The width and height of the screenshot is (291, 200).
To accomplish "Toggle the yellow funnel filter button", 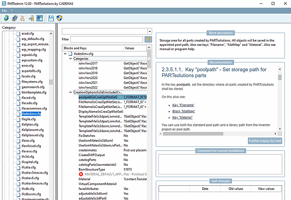I will click(x=148, y=39).
